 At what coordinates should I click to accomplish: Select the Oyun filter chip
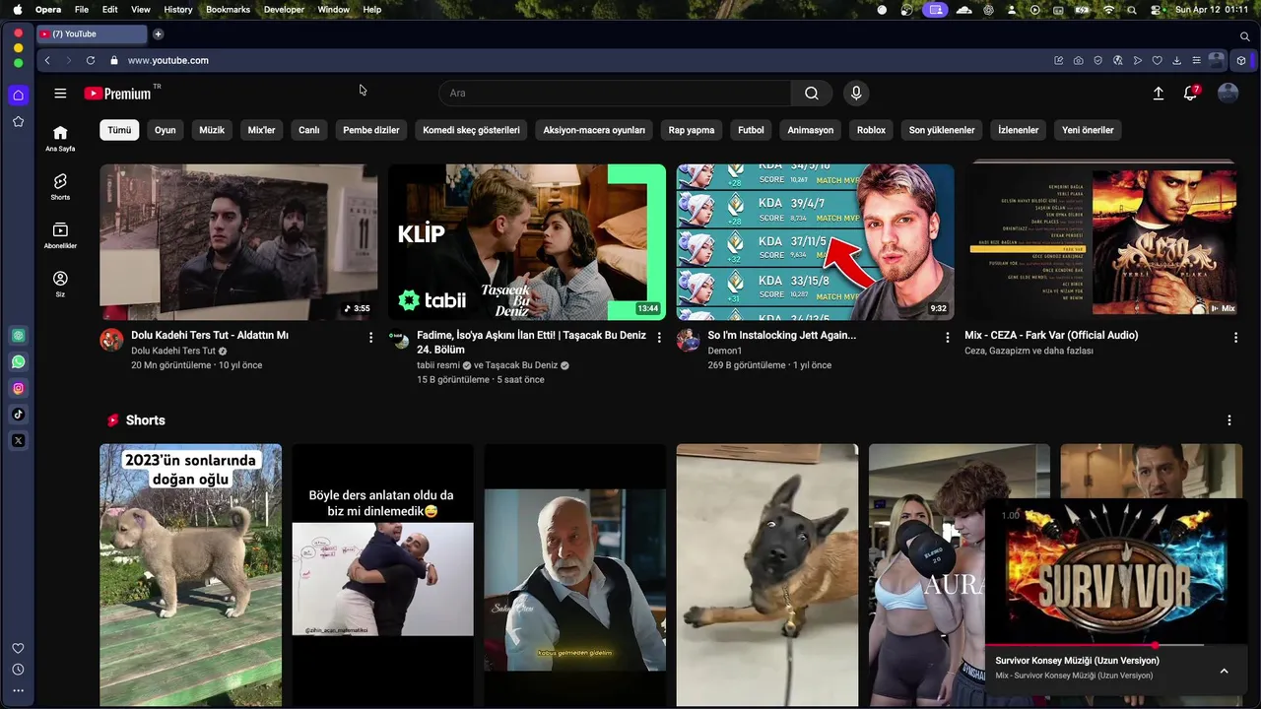[166, 130]
